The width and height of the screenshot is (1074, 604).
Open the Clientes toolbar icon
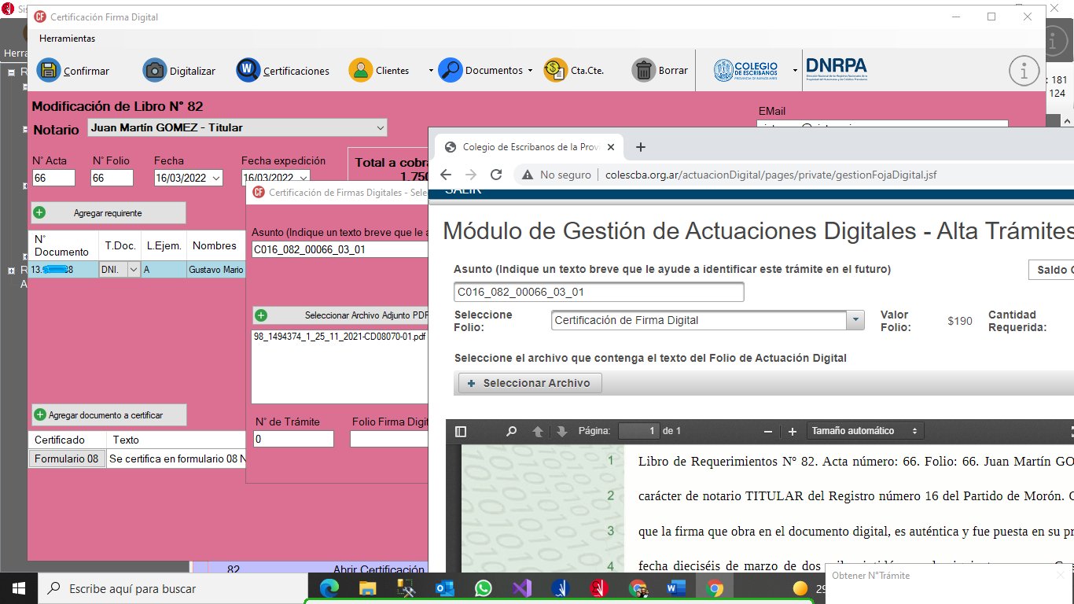point(361,70)
